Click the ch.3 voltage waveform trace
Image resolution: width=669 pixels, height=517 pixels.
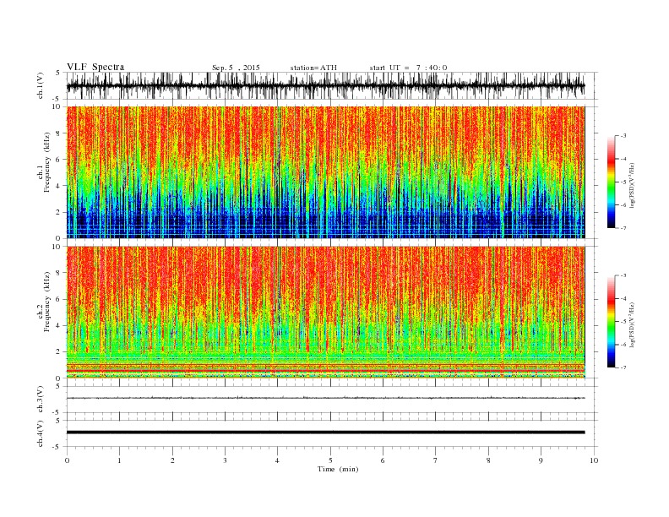point(325,398)
